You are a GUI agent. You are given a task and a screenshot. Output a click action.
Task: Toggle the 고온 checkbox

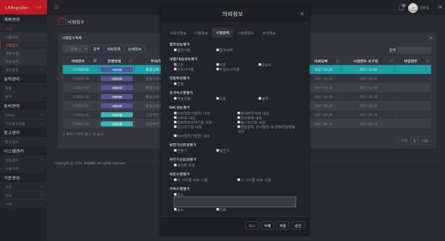coord(175,65)
